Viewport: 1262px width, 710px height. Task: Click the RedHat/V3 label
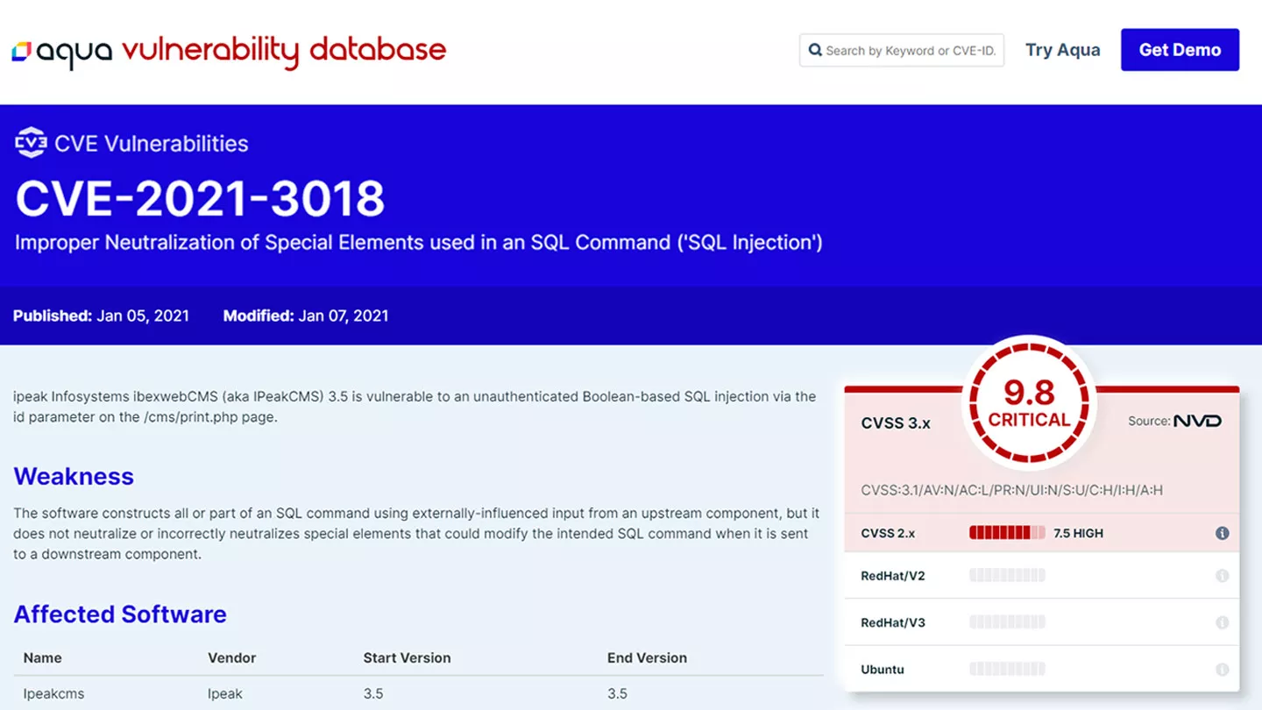coord(893,622)
